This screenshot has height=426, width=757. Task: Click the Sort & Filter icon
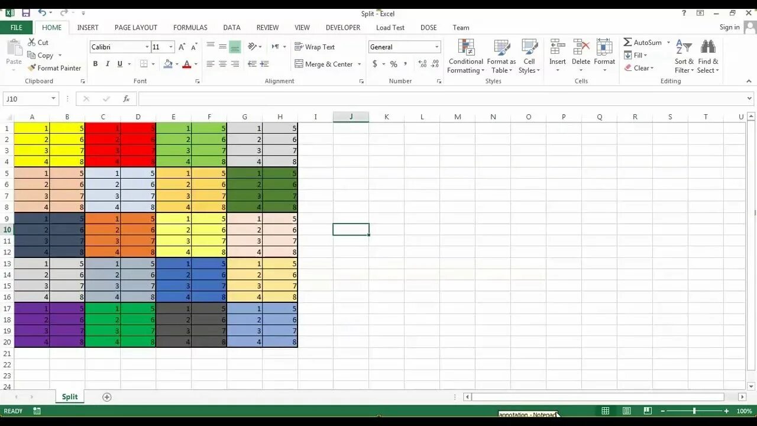click(x=684, y=47)
